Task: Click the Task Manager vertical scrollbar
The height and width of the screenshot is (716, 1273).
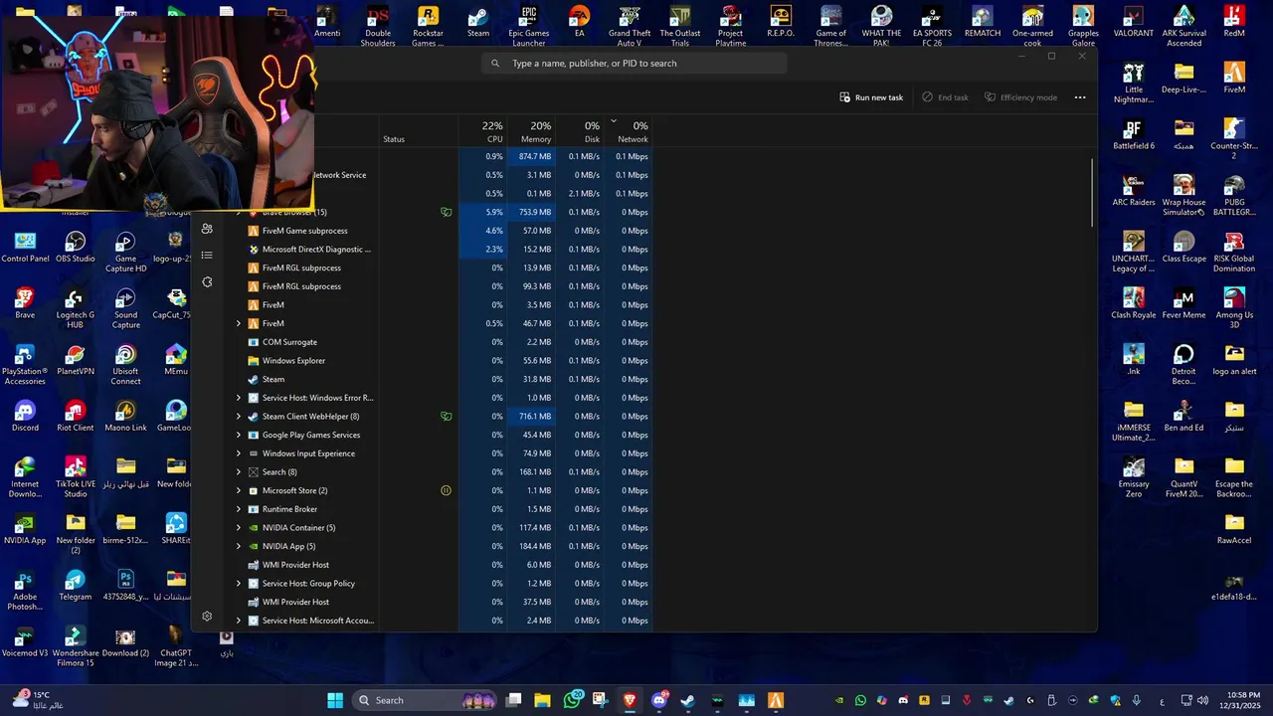Action: pyautogui.click(x=1093, y=192)
